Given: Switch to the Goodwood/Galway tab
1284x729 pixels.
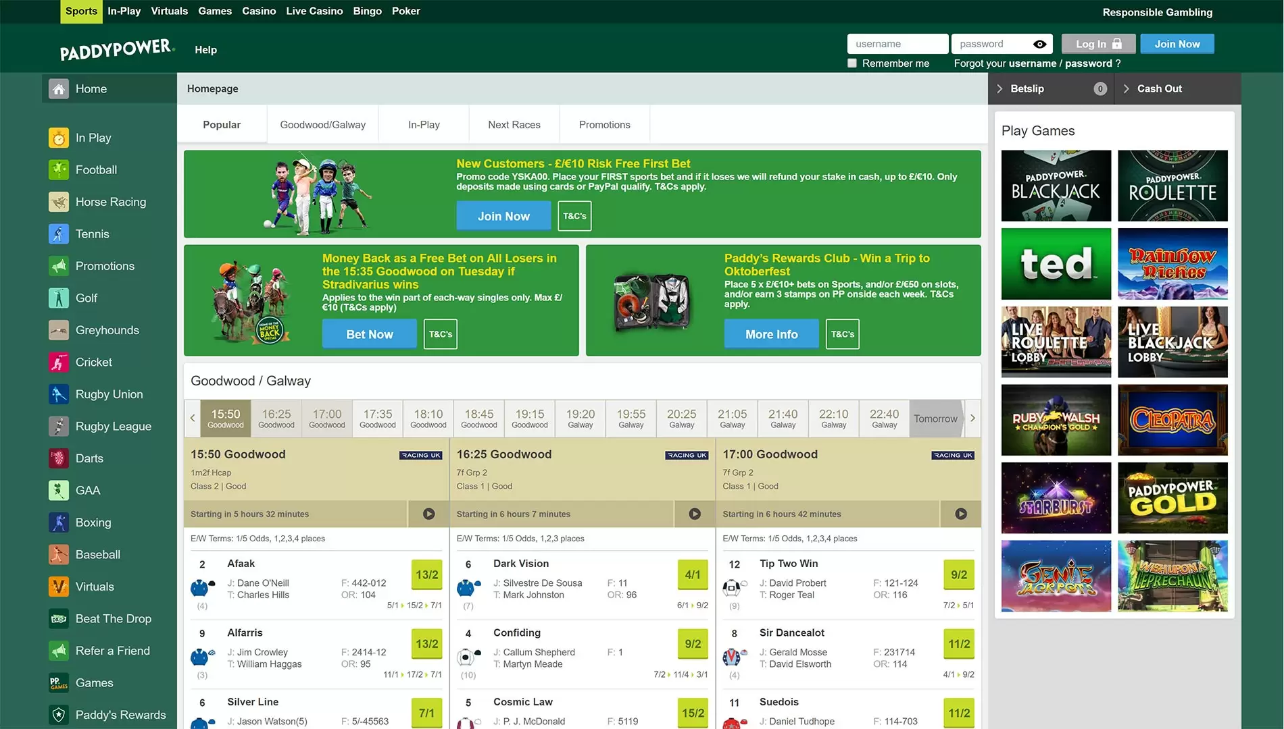Looking at the screenshot, I should [323, 125].
